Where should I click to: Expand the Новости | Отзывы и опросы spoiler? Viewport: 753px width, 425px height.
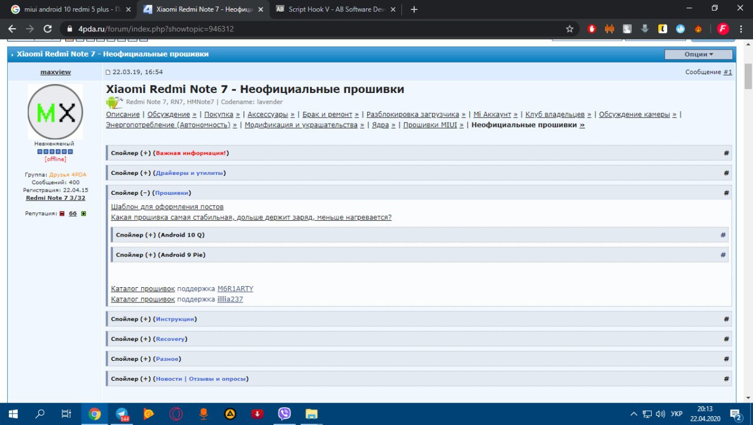point(419,378)
